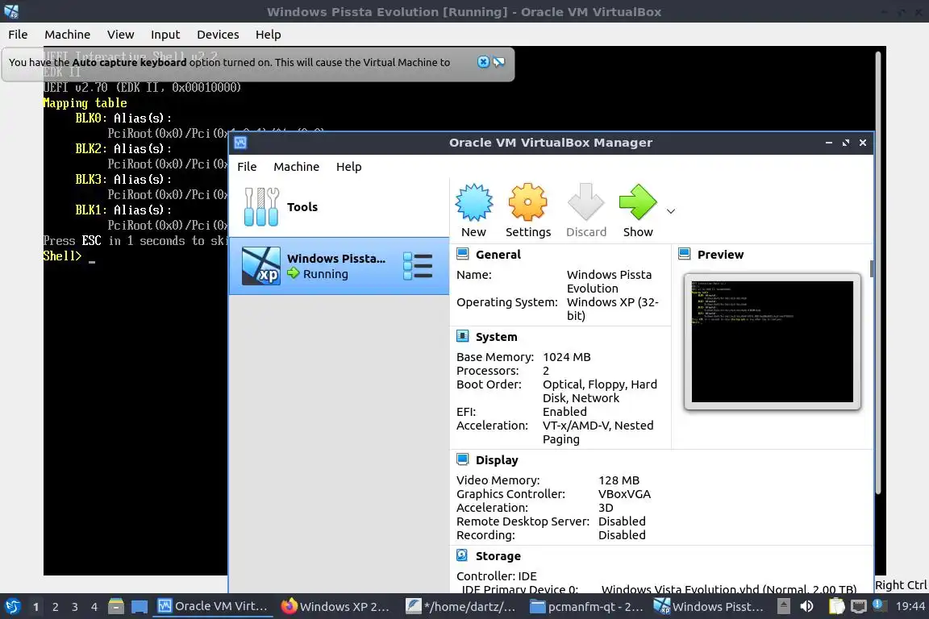Click the Preview section monitor icon
This screenshot has width=929, height=619.
685,254
